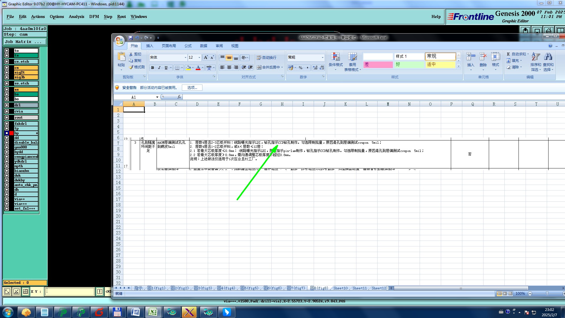
Task: Open the DFM menu in Graphic Editor
Action: click(94, 16)
